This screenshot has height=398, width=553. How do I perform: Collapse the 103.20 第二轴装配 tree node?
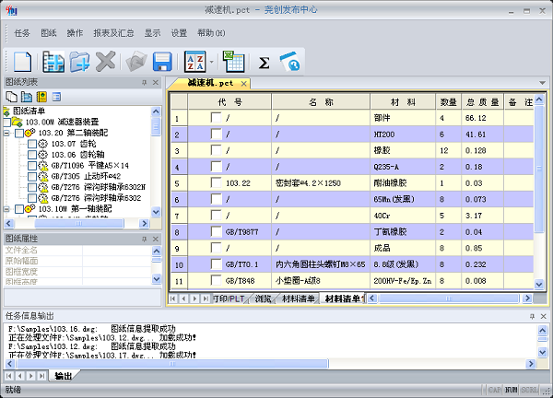coord(6,133)
